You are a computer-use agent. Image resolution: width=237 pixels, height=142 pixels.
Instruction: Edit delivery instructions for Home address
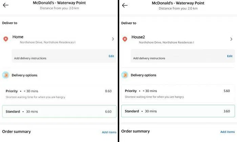pos(111,56)
